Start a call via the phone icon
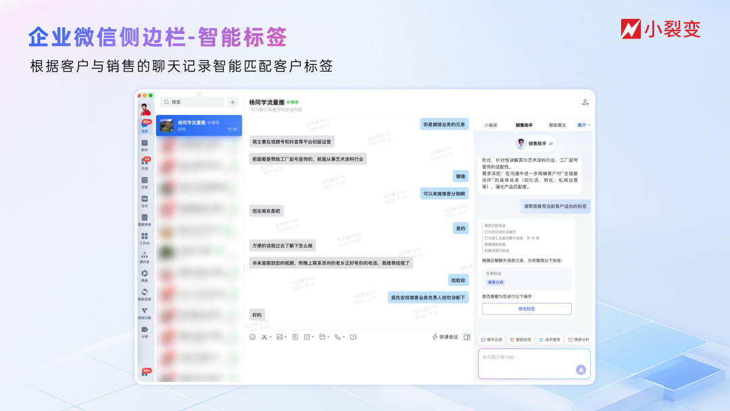Image resolution: width=730 pixels, height=411 pixels. click(337, 337)
